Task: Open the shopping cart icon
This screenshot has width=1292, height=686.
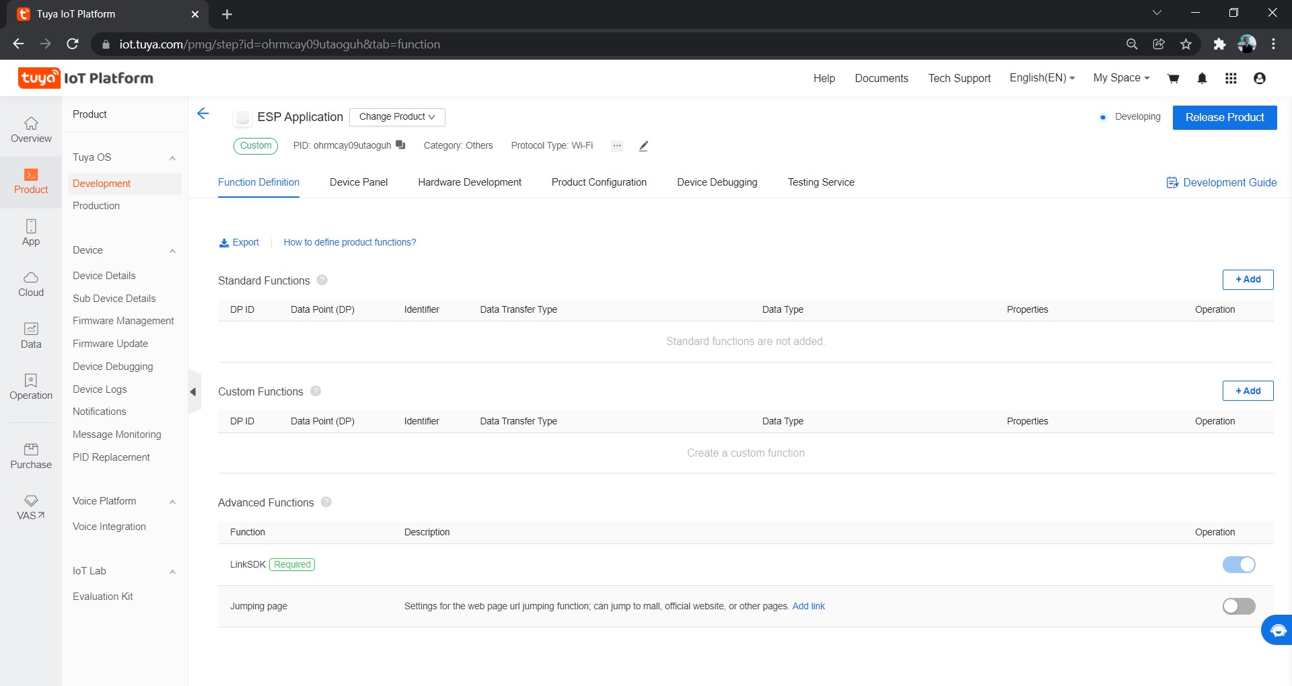Action: point(1174,79)
